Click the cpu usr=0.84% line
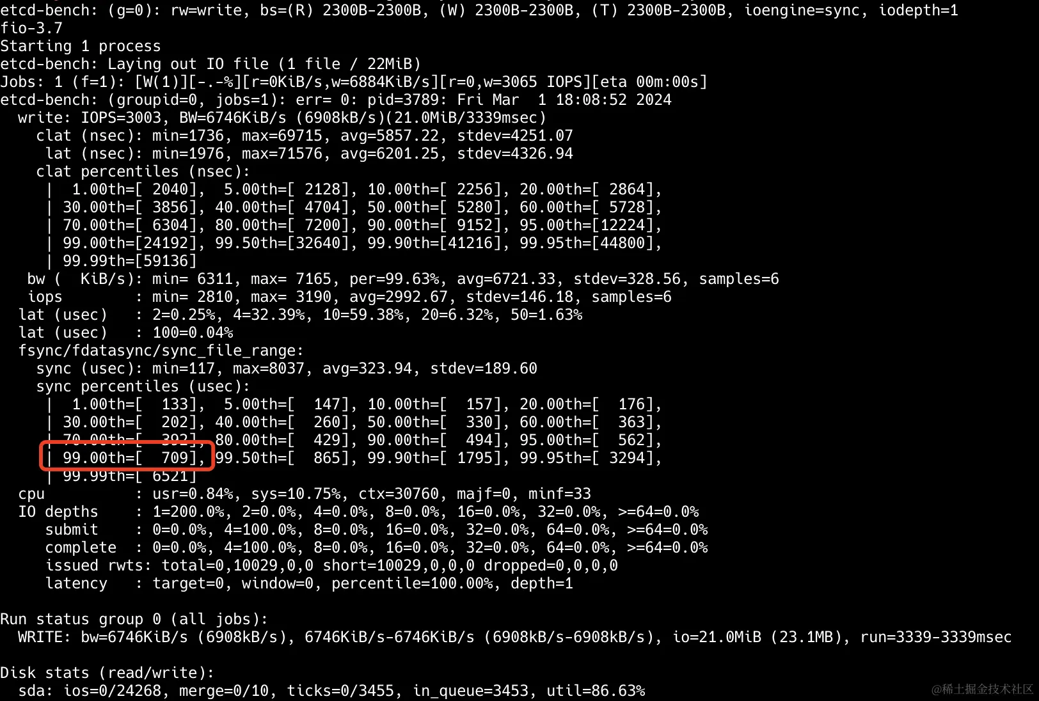Image resolution: width=1039 pixels, height=701 pixels. [305, 494]
